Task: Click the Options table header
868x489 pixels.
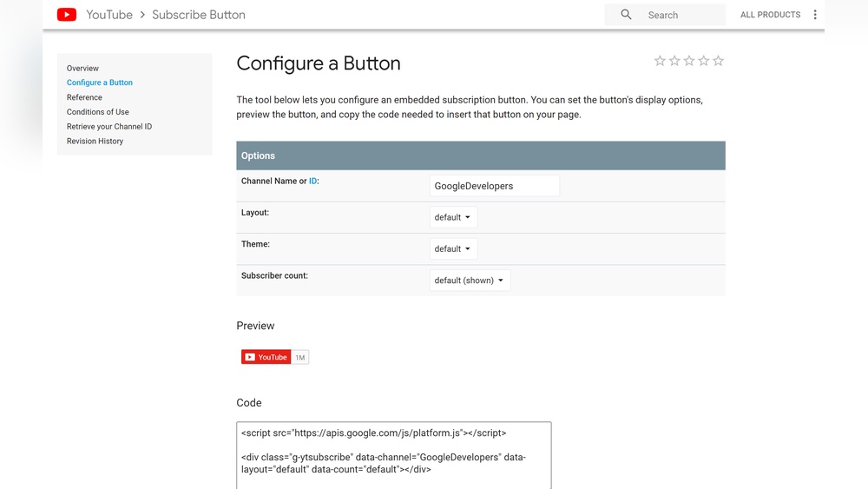Action: tap(481, 155)
